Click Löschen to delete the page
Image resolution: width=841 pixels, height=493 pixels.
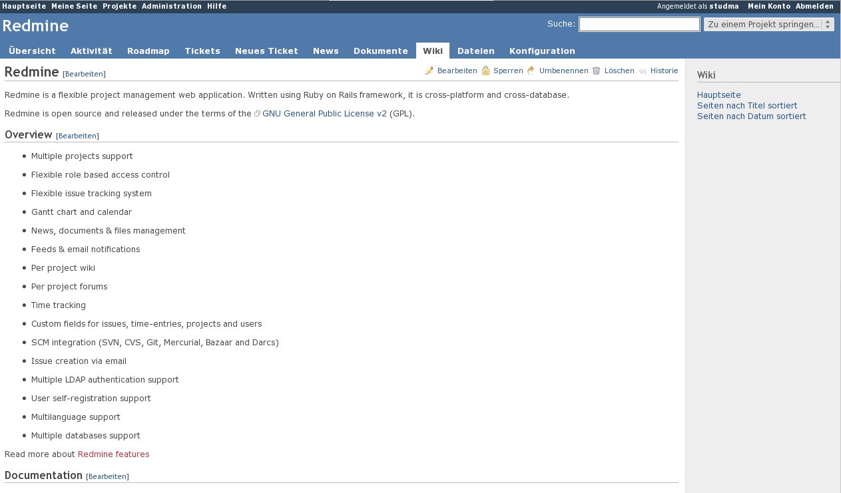click(619, 71)
